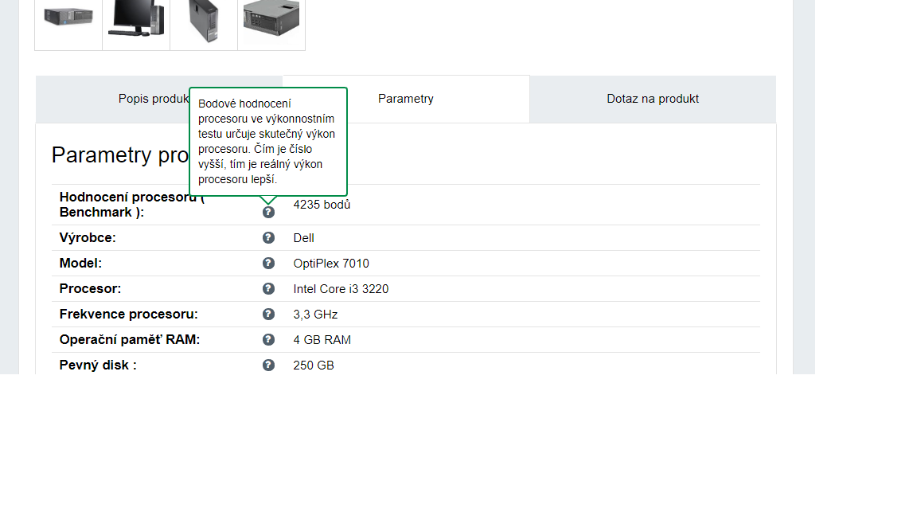Click help icon in Výrobce row

pos(268,237)
